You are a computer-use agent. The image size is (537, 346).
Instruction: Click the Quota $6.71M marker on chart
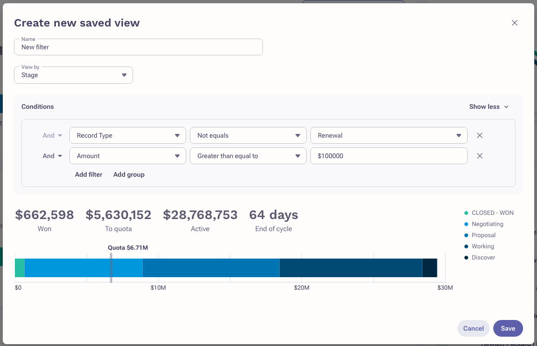111,267
